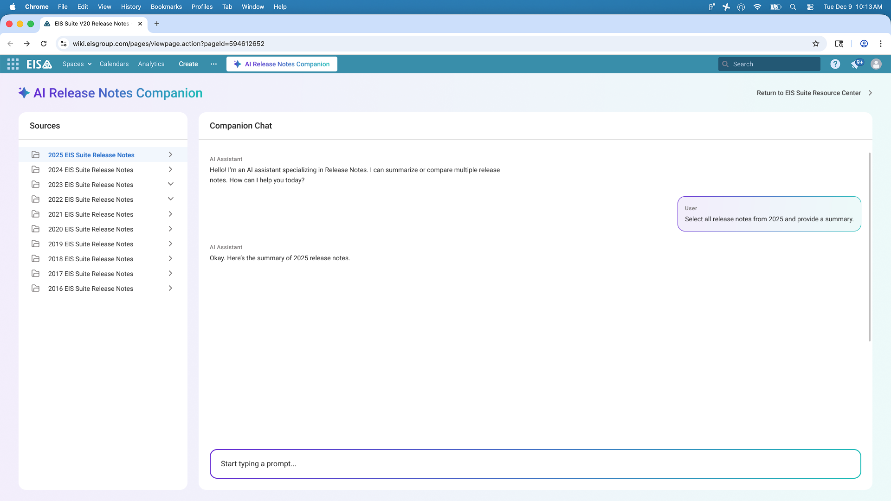The width and height of the screenshot is (891, 501).
Task: Click the EIS logo in the header
Action: pos(39,64)
